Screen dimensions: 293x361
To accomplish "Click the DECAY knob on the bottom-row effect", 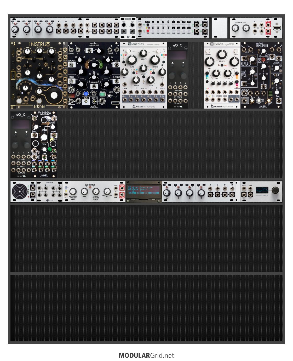I will (x=96, y=191).
